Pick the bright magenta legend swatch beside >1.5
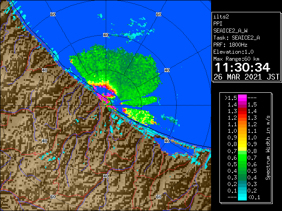The height and width of the screenshot is (211, 282). (x=242, y=98)
